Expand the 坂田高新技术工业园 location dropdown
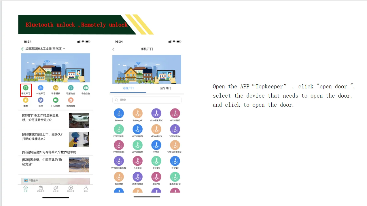Viewport: 367px width, 206px height. pyautogui.click(x=43, y=49)
